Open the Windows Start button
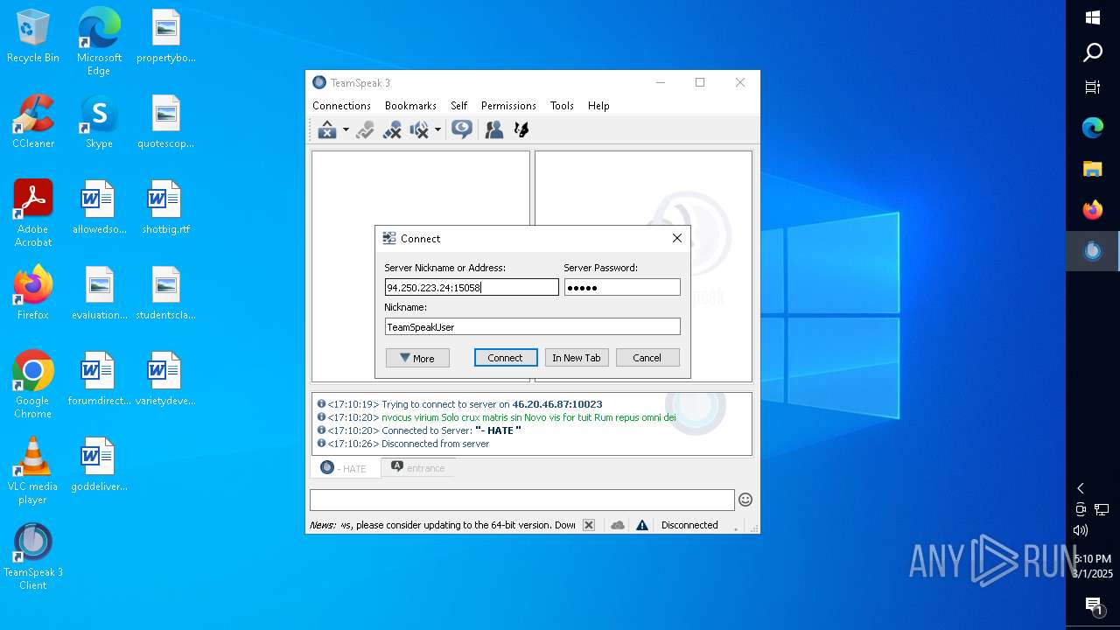This screenshot has width=1120, height=630. click(x=1093, y=17)
